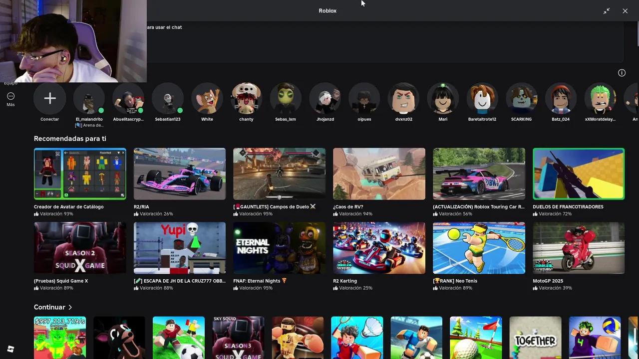The image size is (639, 359).
Task: Open (Pruebas) Squid Game X thumbnail
Action: [x=80, y=248]
